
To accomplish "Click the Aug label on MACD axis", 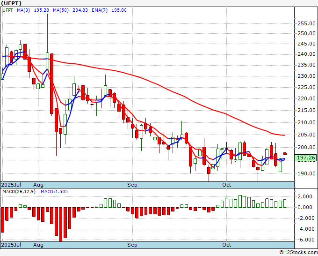I will point(38,245).
